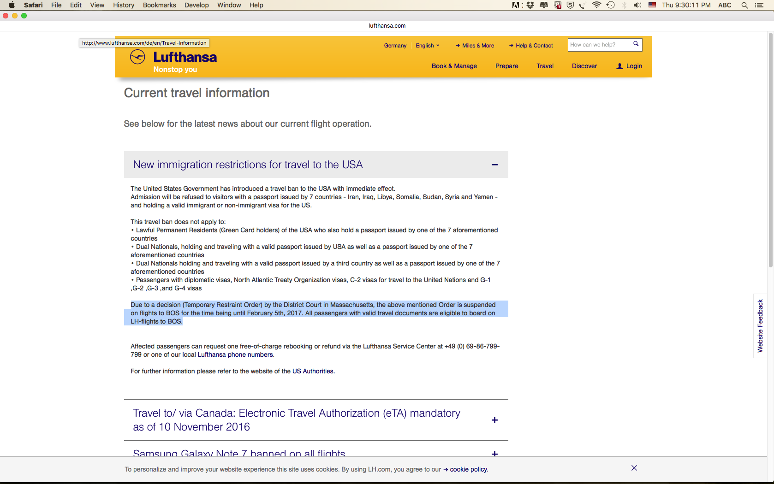The width and height of the screenshot is (774, 484).
Task: Open the History menu
Action: 124,5
